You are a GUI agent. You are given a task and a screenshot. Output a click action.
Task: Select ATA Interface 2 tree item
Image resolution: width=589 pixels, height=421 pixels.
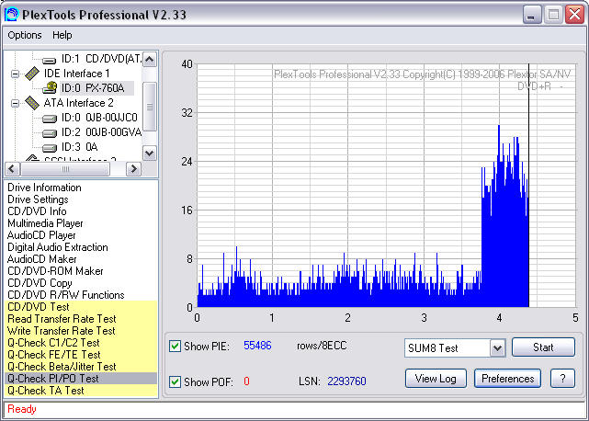pos(78,103)
